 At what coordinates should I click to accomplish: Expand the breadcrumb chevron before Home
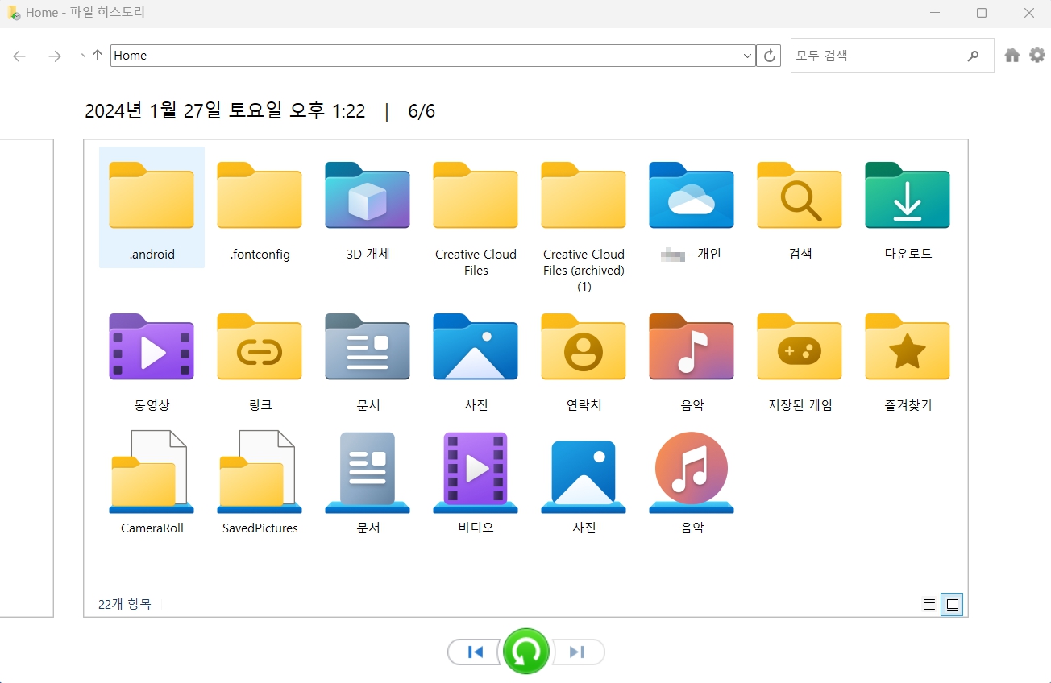(83, 56)
